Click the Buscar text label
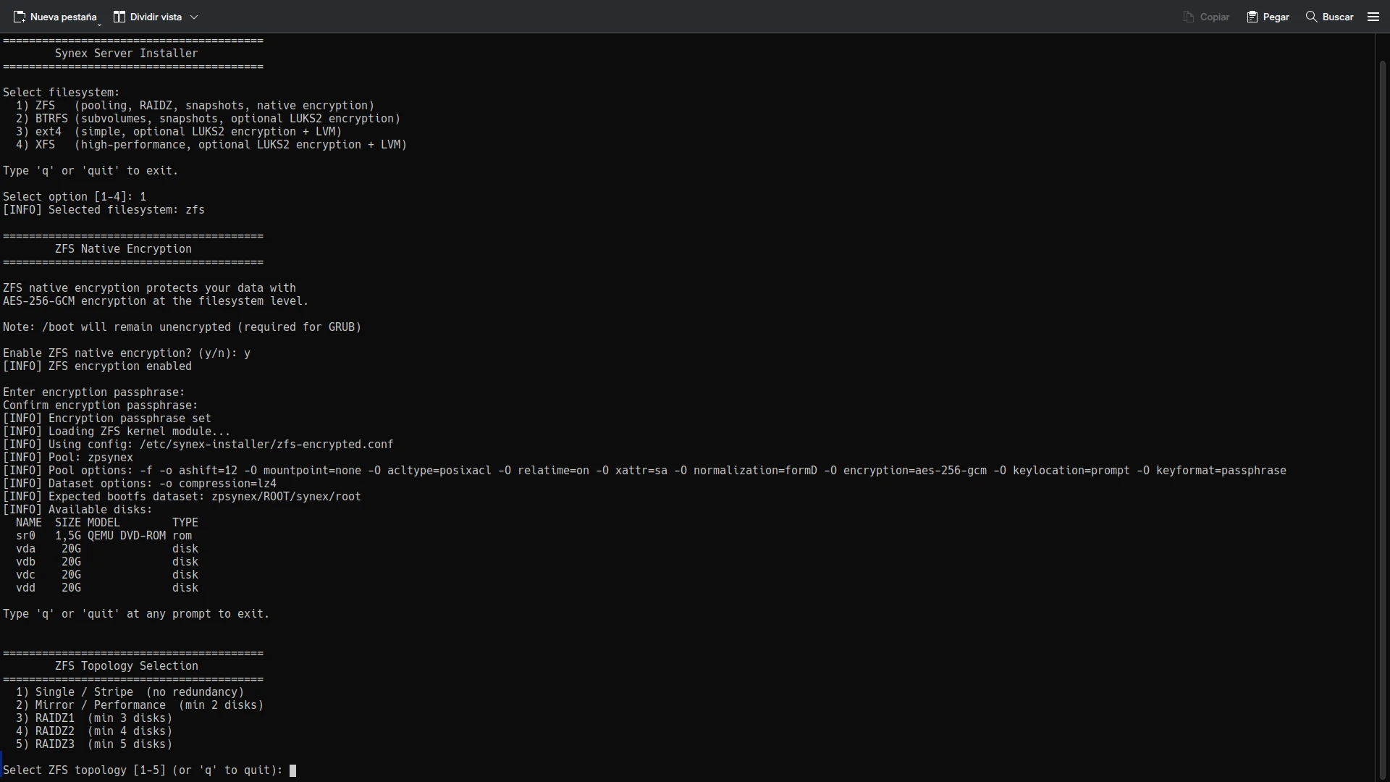 (x=1337, y=17)
